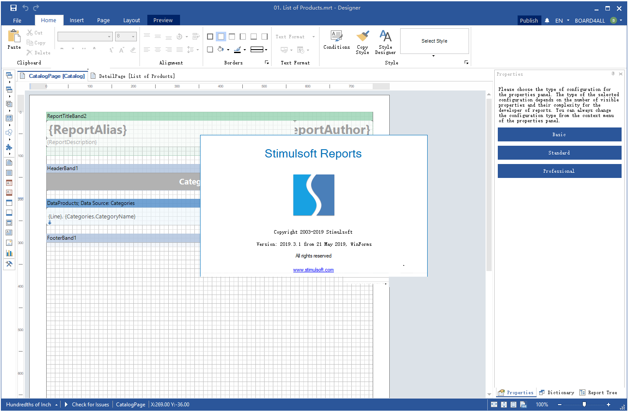Open the Dictionary panel tab
629x412 pixels.
click(557, 392)
